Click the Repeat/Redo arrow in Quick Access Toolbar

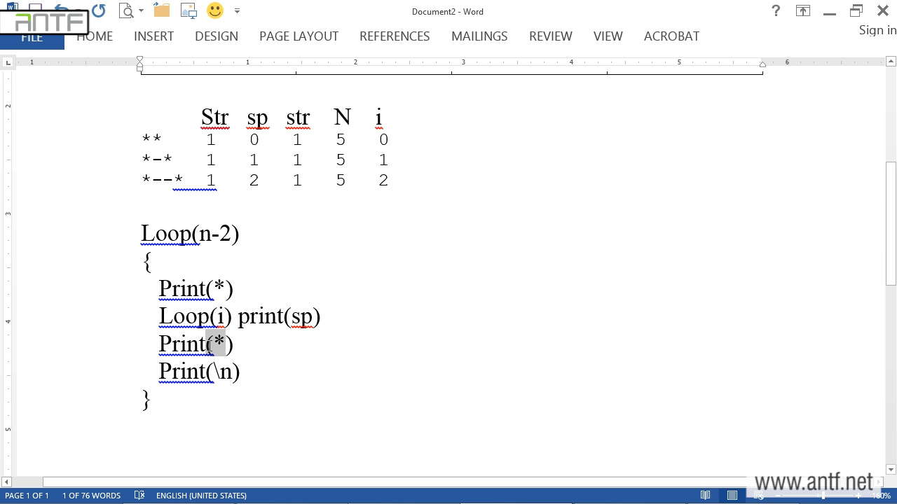pos(99,10)
